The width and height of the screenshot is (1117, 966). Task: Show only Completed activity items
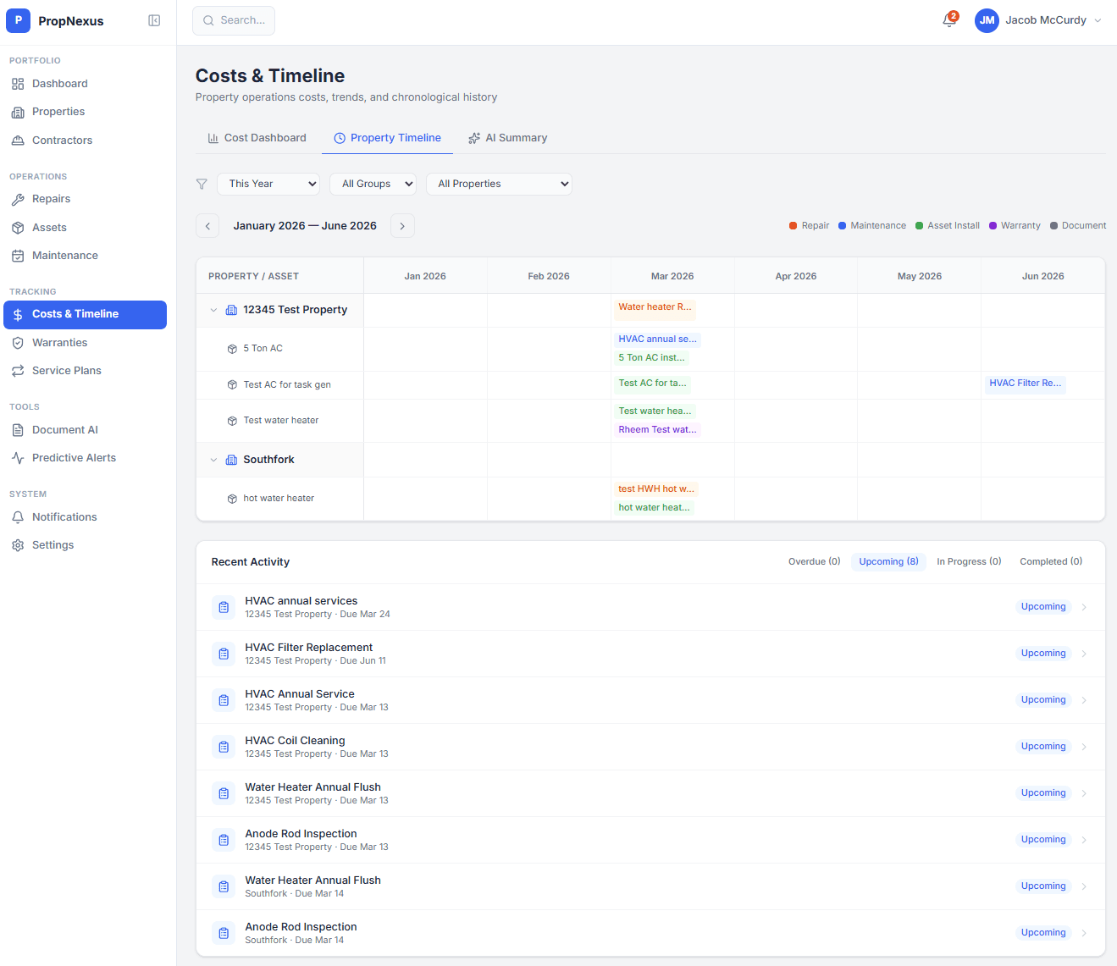1050,561
